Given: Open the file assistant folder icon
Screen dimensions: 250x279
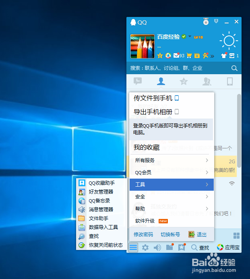Looking at the screenshot, I should click(170, 247).
